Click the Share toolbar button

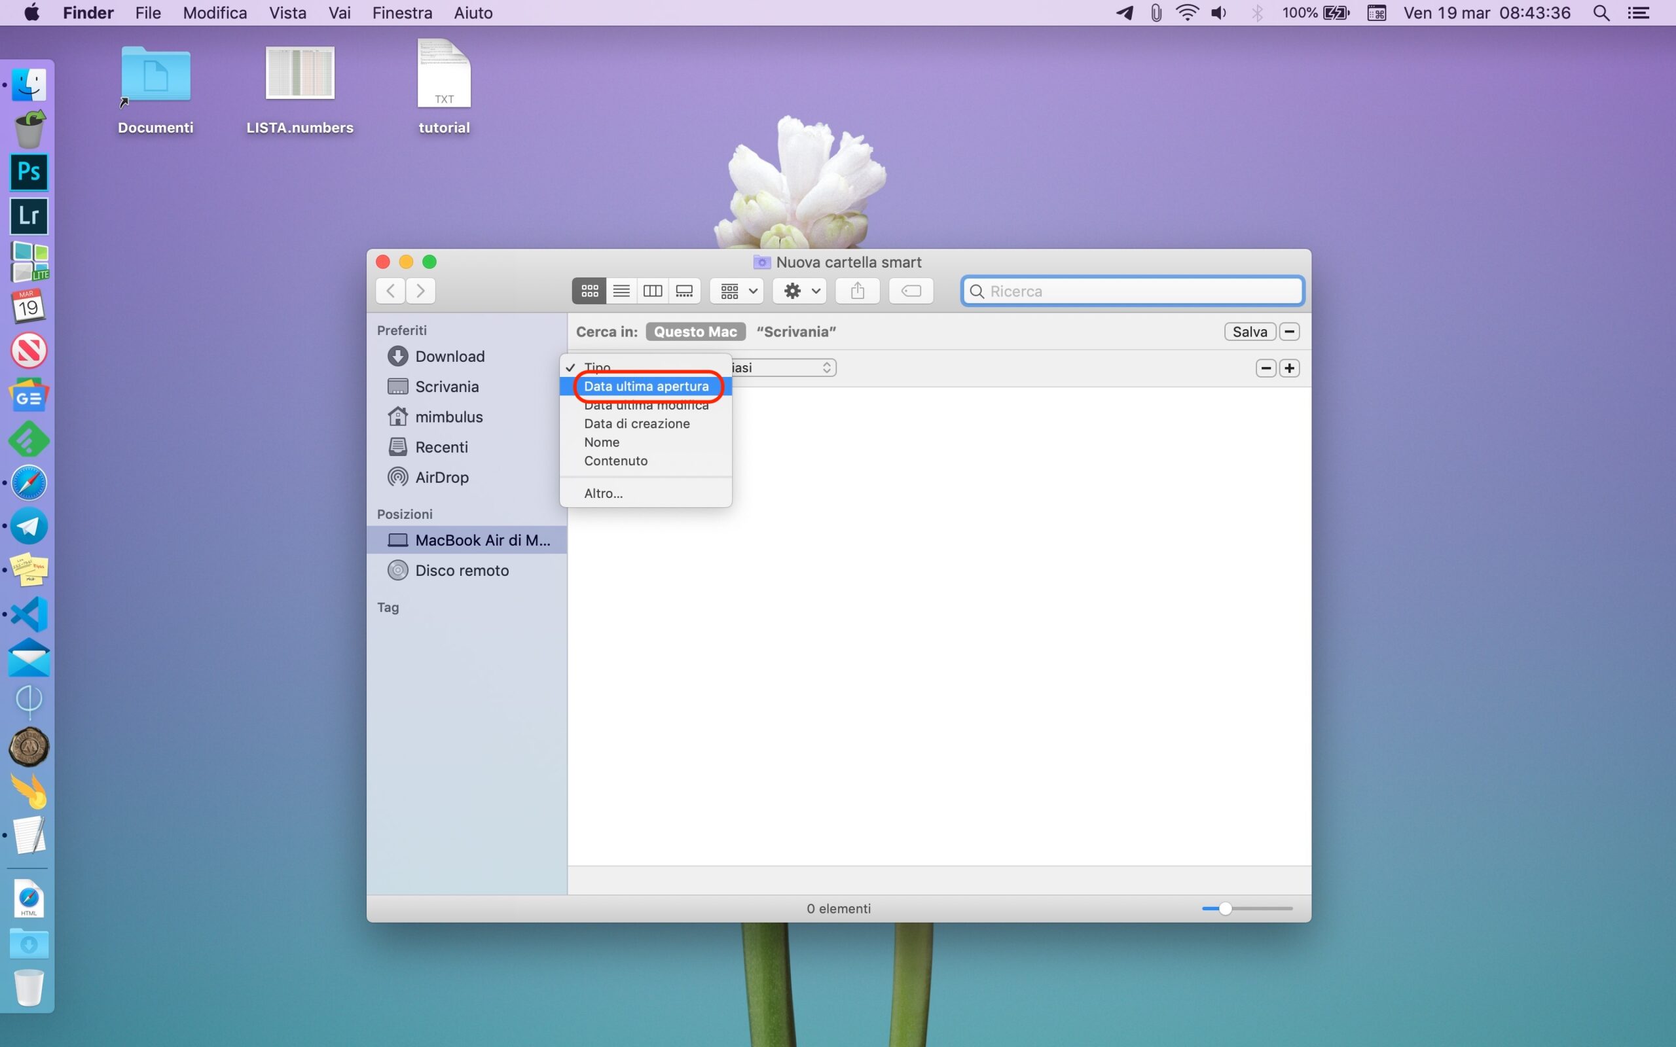tap(858, 291)
